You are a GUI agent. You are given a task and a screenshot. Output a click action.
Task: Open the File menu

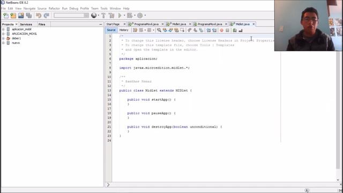click(3, 9)
